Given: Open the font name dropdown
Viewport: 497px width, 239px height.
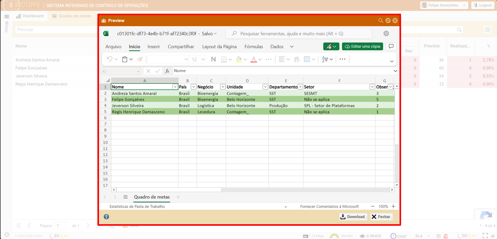Looking at the screenshot, I should [x=186, y=59].
